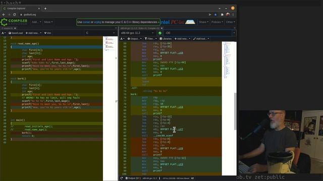Close the compiler output tab
Image resolution: width=323 pixels, height=181 pixels.
(x=161, y=28)
